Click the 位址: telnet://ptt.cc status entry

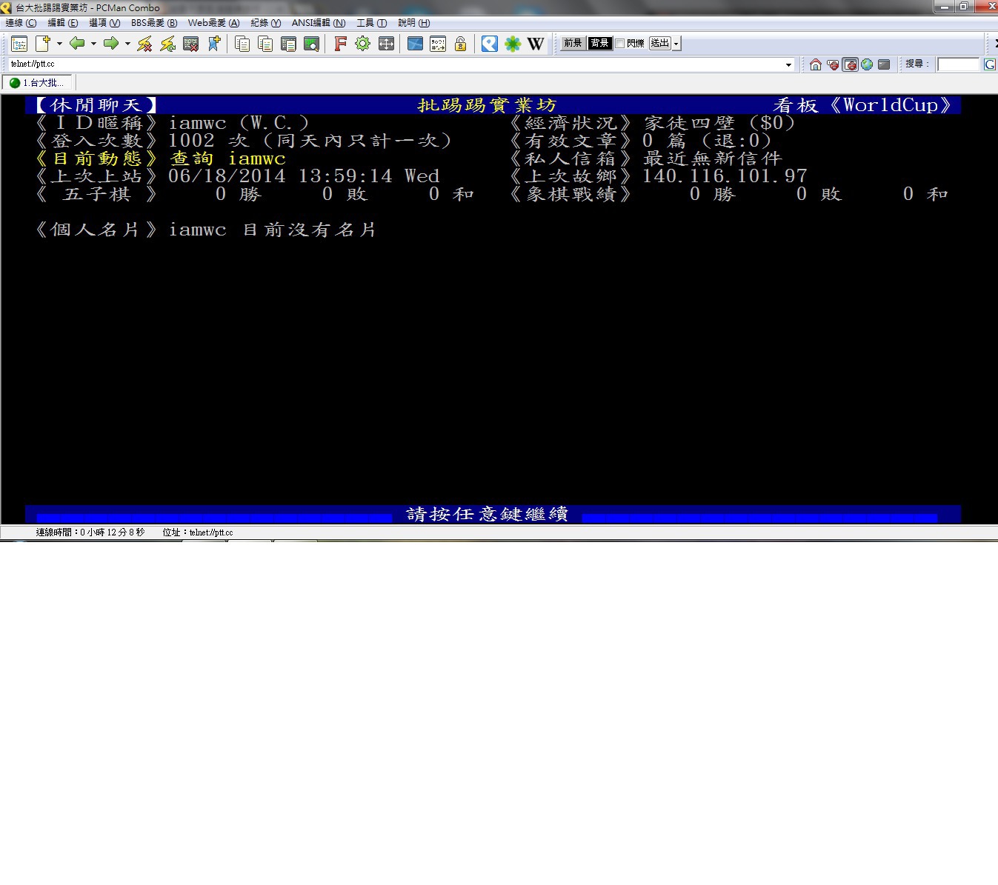click(x=198, y=532)
